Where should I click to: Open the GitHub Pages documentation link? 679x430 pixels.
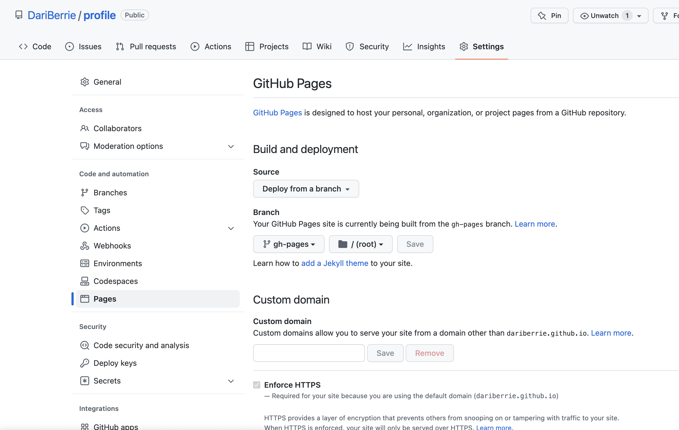click(277, 113)
